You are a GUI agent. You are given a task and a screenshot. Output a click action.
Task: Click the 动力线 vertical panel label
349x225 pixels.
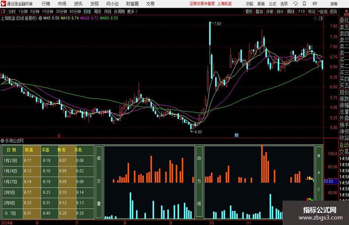(x=199, y=181)
